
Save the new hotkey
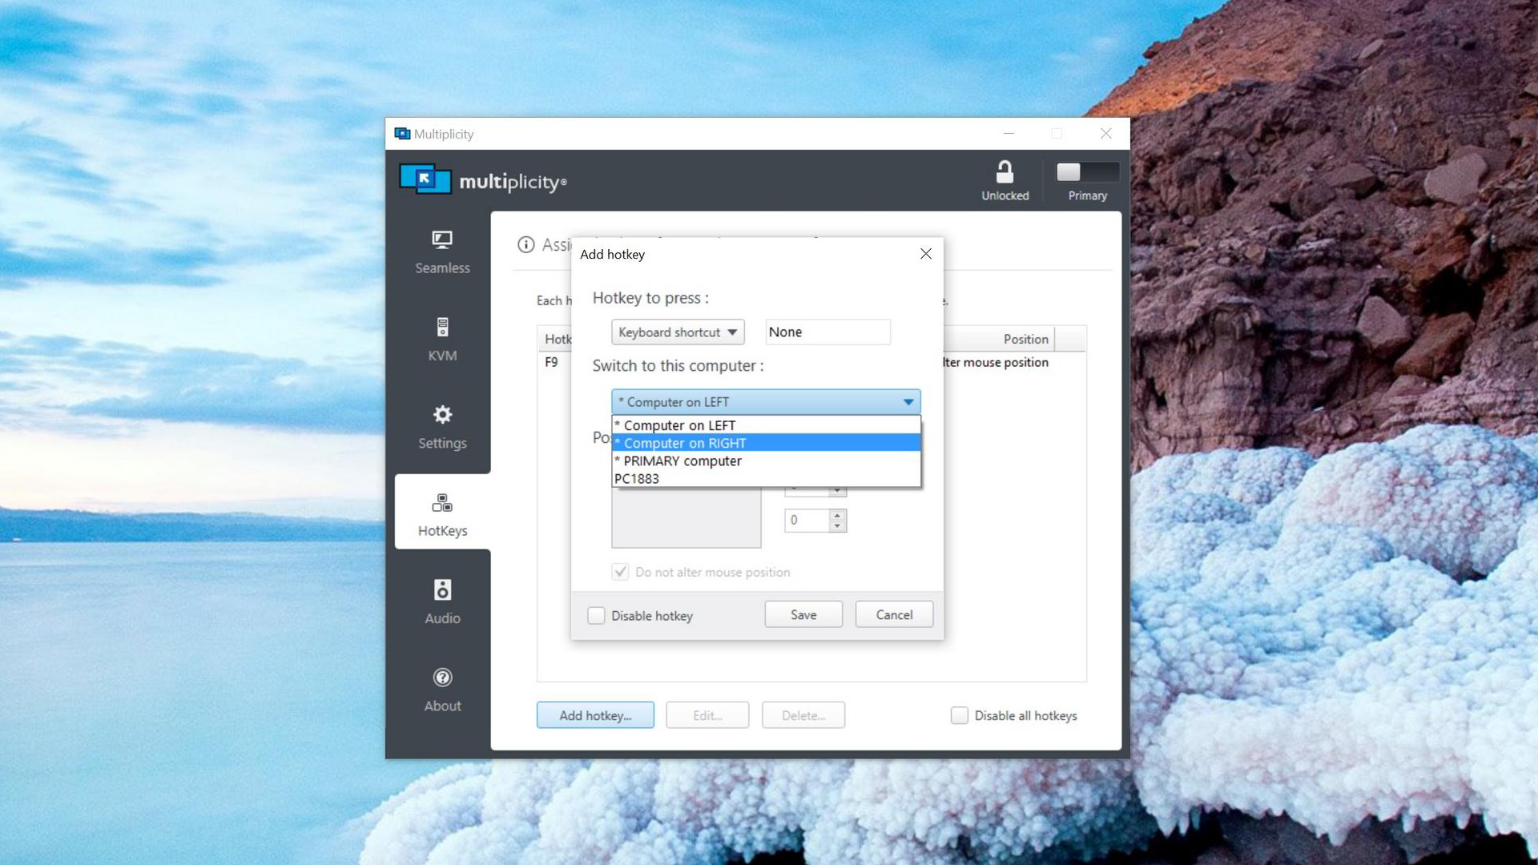(803, 614)
